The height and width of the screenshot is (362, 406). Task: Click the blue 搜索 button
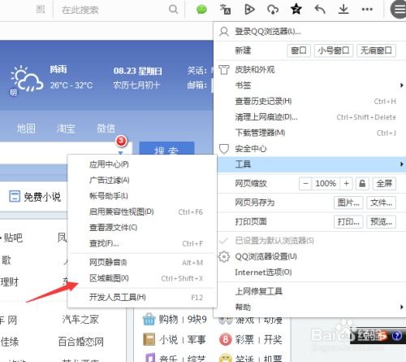tap(166, 148)
